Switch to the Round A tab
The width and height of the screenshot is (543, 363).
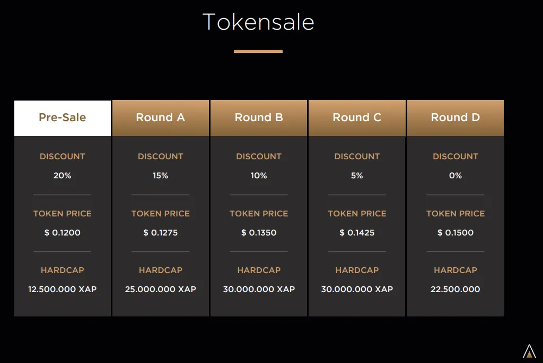(161, 118)
